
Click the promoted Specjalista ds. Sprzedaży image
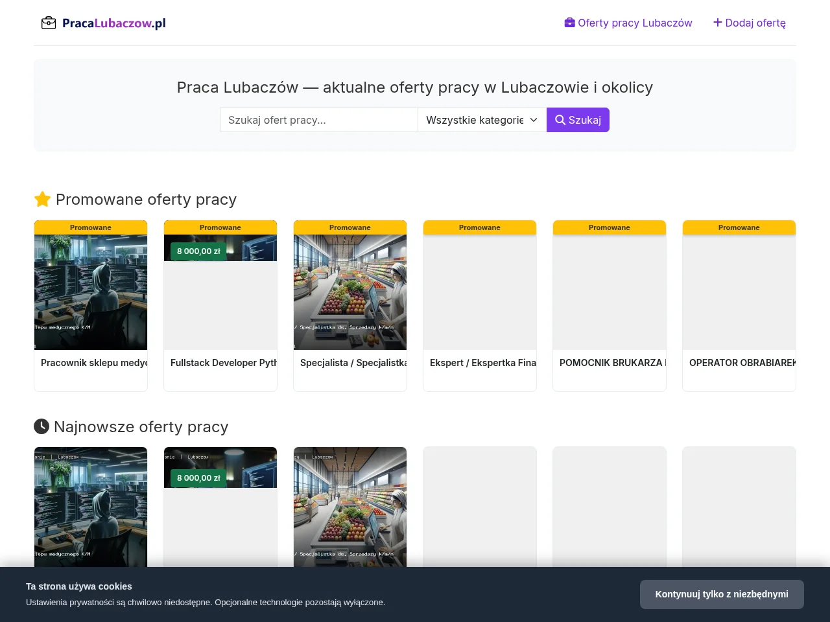pos(350,292)
